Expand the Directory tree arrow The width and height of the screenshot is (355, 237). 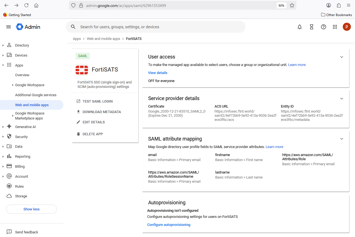3,45
